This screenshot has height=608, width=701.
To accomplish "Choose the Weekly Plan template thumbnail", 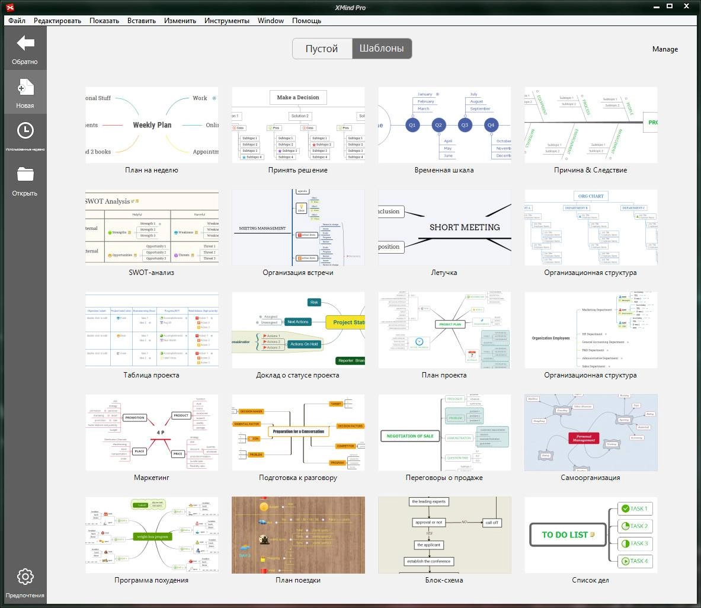I will (152, 125).
